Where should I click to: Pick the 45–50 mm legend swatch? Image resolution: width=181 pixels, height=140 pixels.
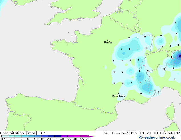click(x=84, y=136)
